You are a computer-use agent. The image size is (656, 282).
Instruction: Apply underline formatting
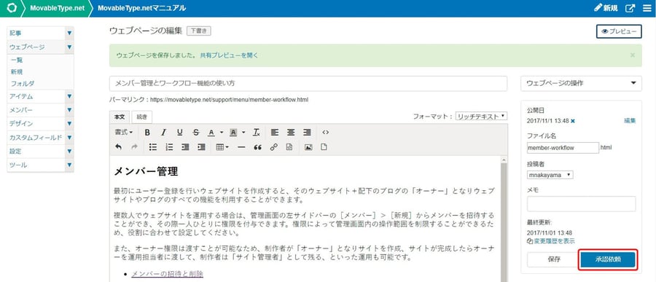(x=180, y=132)
